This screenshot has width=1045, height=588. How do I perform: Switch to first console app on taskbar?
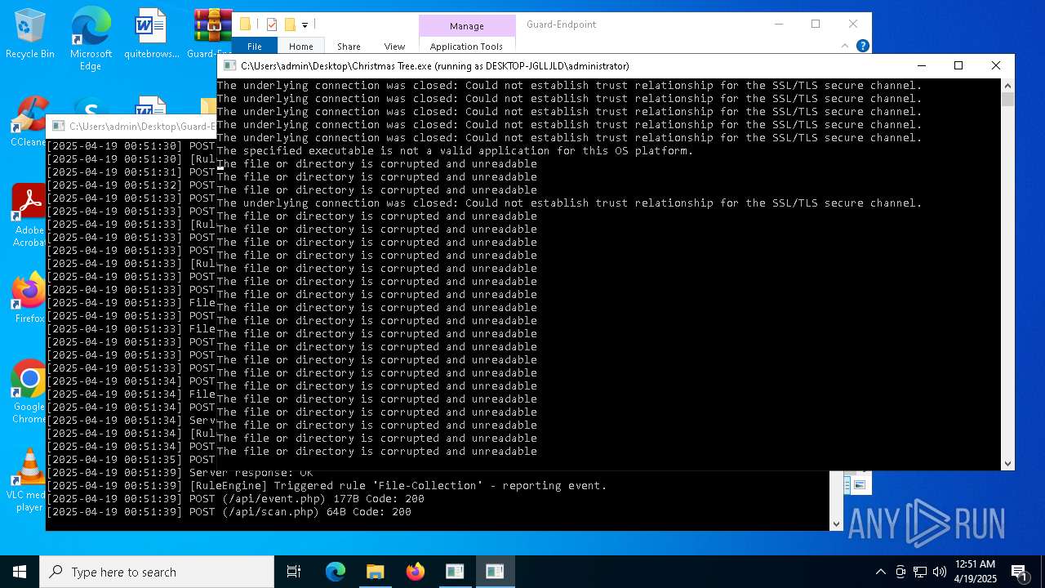(455, 572)
